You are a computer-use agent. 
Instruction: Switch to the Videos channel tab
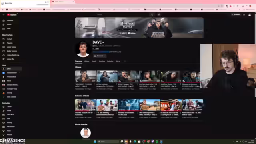click(x=87, y=61)
